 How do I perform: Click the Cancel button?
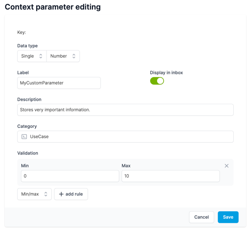[201, 217]
